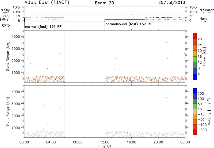Viewport: 214px width, 148px height.
Task: Click the Velocity panel 'Slant Range [km]' label
Action: coord(8,112)
